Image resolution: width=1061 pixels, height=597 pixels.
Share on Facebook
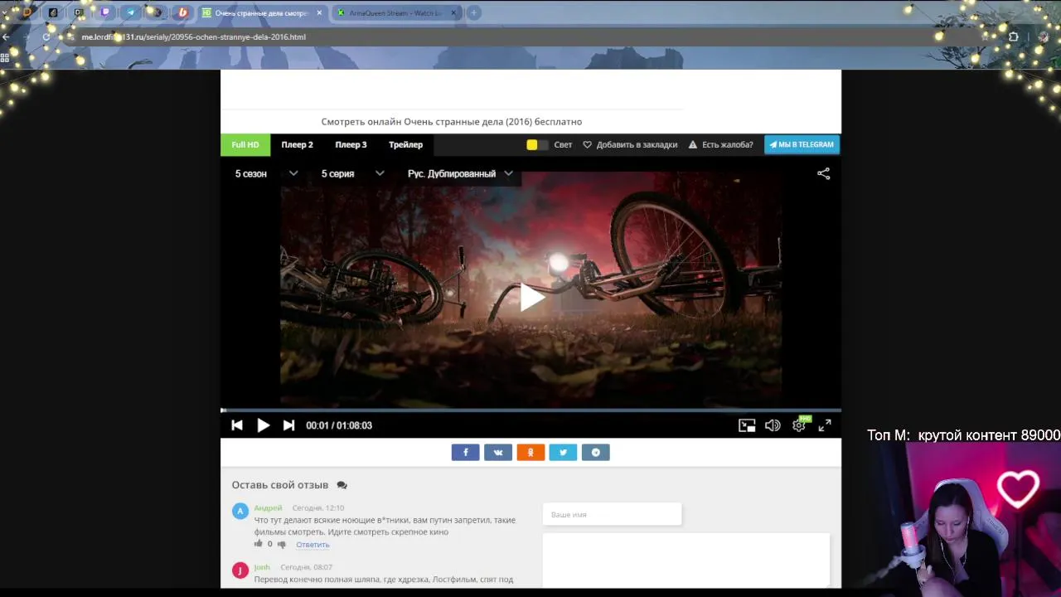click(465, 452)
